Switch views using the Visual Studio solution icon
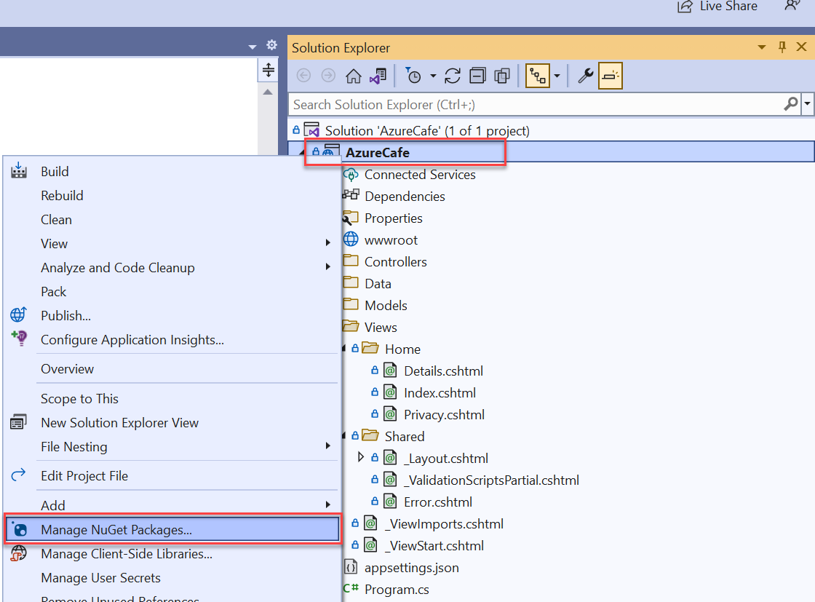This screenshot has width=815, height=602. [378, 76]
